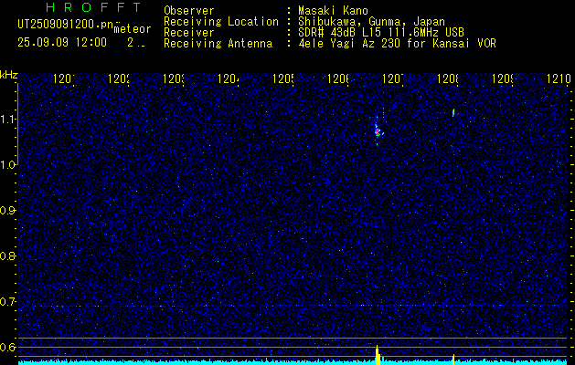Click the 1.1 kHz frequency label

click(x=8, y=120)
